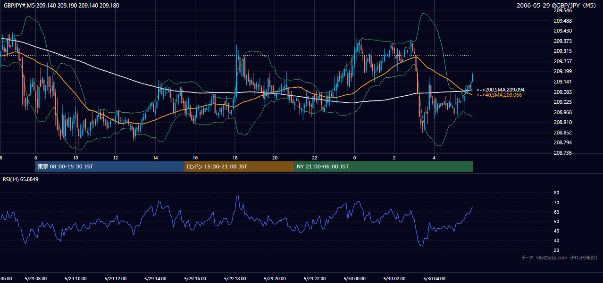This screenshot has height=283, width=603.
Task: Click price level 209.488 on axis
Action: (562, 21)
